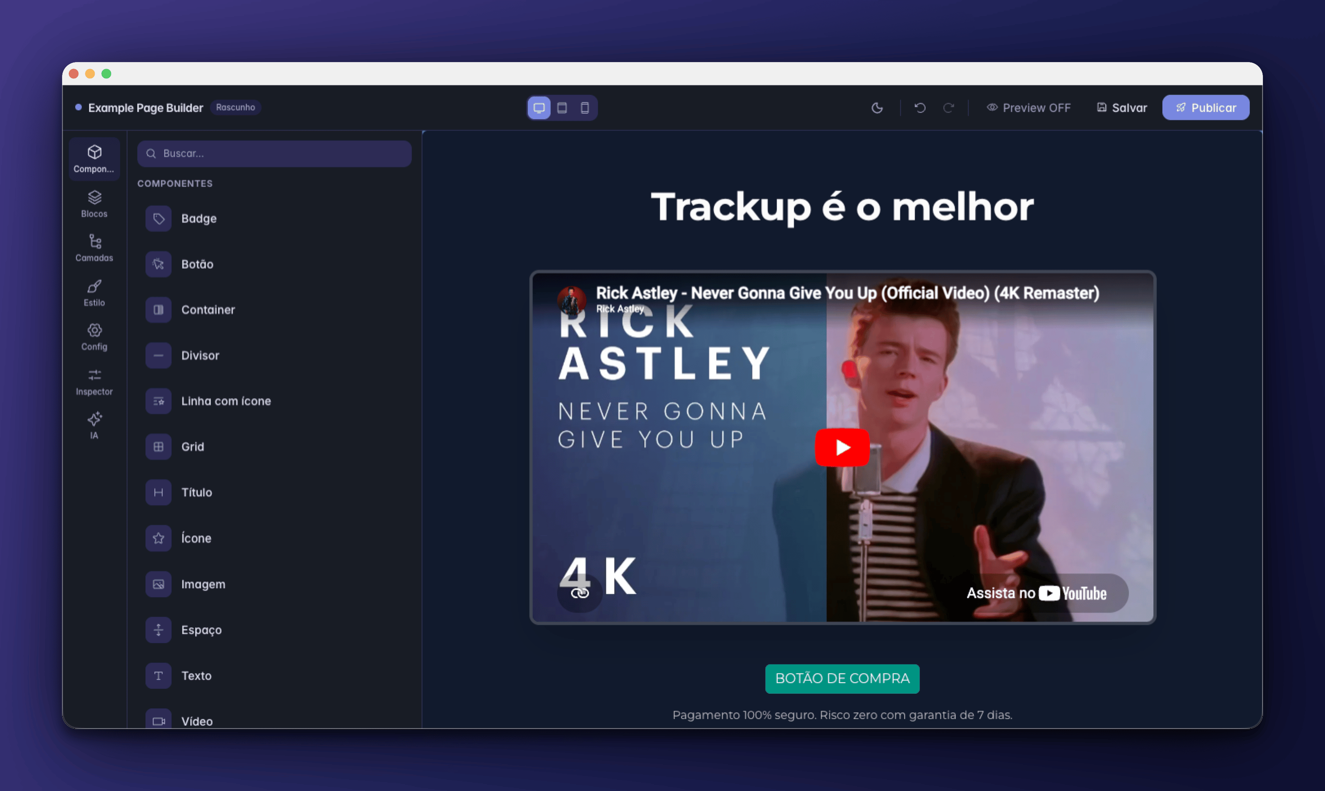Select mobile viewport icon
Viewport: 1325px width, 791px height.
[x=585, y=108]
